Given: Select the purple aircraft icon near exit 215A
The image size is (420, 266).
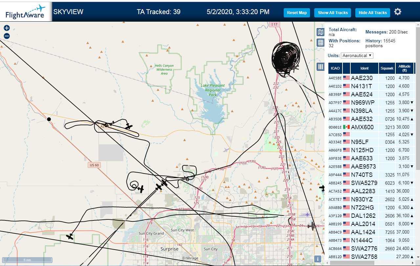Looking at the screenshot, I should tap(307, 215).
